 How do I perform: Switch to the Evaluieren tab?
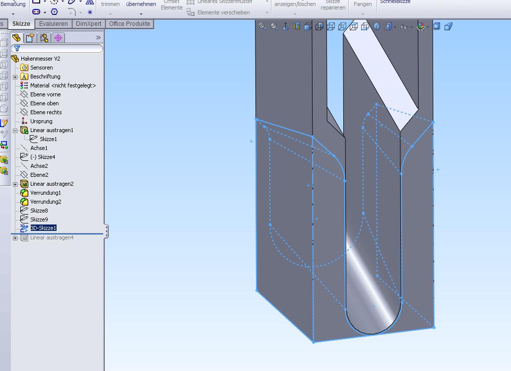click(54, 24)
